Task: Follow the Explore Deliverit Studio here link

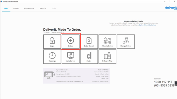Action: tap(147, 25)
